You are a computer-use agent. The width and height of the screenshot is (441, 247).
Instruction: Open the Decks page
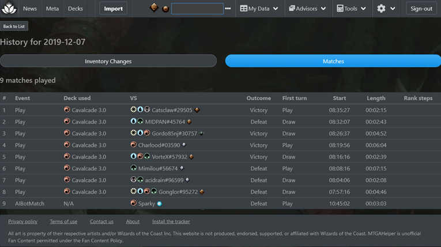(x=76, y=9)
